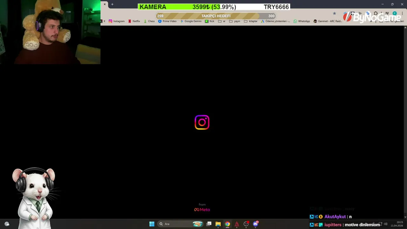This screenshot has width=407, height=229.
Task: Open the Google Gemini bookmark
Action: (191, 21)
